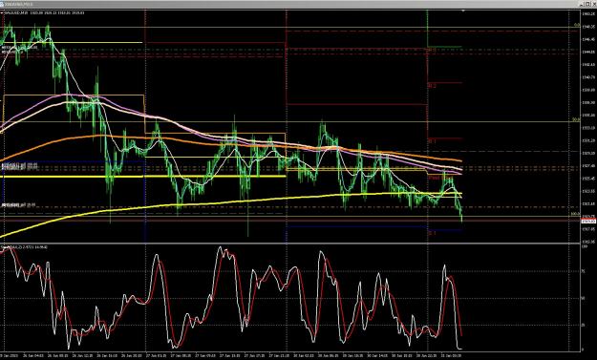Screen dimensions: 597x360
Task: Click the red current price tag on price axis
Action: (588, 221)
